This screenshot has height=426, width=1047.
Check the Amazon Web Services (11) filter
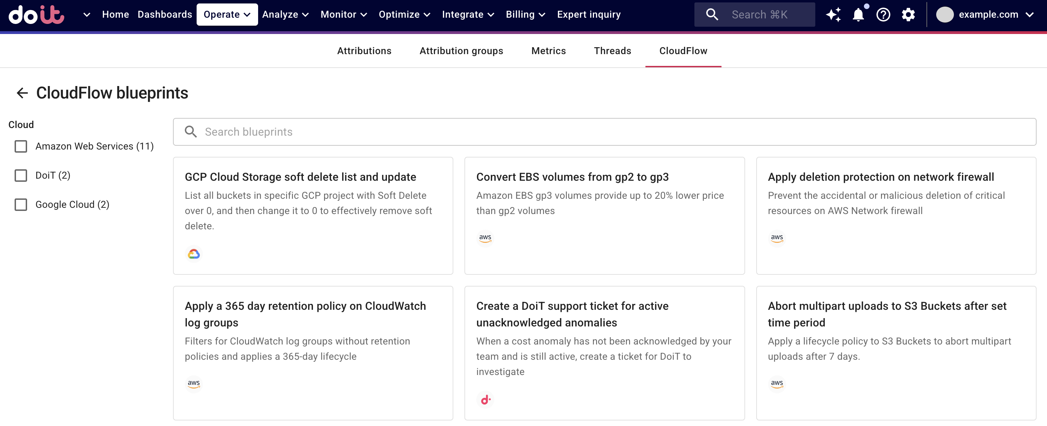tap(21, 146)
